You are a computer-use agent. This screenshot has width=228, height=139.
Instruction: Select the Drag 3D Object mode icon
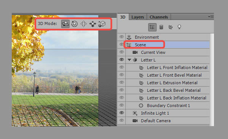tap(84, 24)
